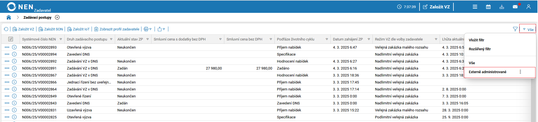538x122 pixels.
Task: Click Založit SON toolbar button
Action: coord(51,29)
